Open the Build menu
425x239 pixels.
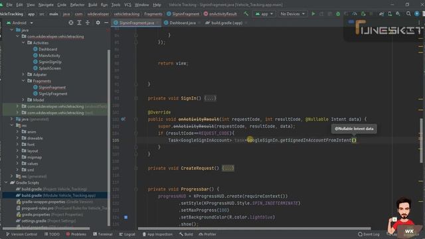(92, 5)
